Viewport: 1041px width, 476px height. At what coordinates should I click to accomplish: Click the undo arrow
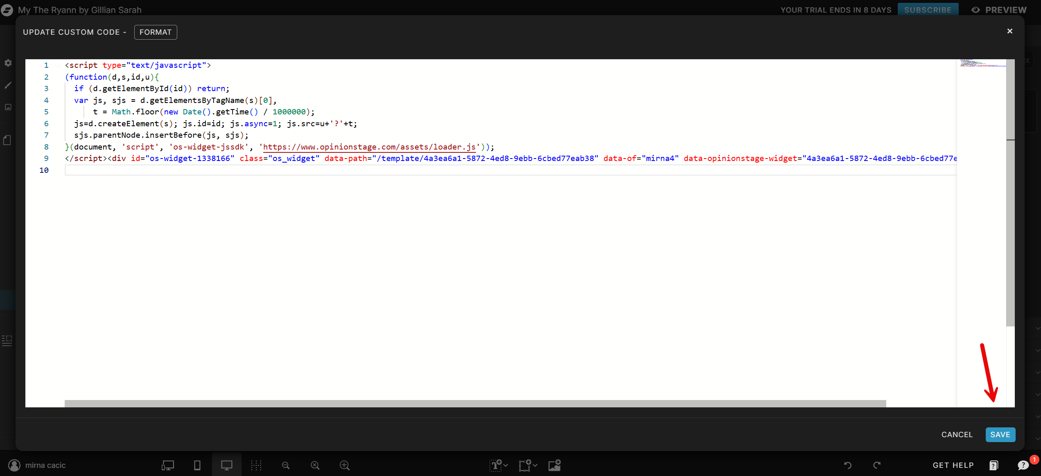click(847, 465)
